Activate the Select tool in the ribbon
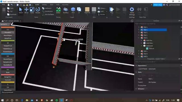Image resolution: width=182 pixels, height=102 pixels. pyautogui.click(x=21, y=10)
